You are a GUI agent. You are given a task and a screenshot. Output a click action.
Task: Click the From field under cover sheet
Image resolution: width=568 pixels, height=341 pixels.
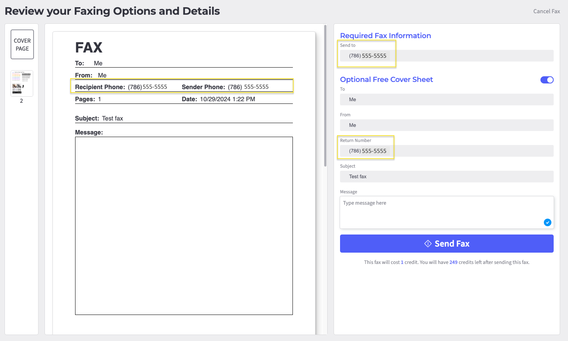click(x=446, y=125)
